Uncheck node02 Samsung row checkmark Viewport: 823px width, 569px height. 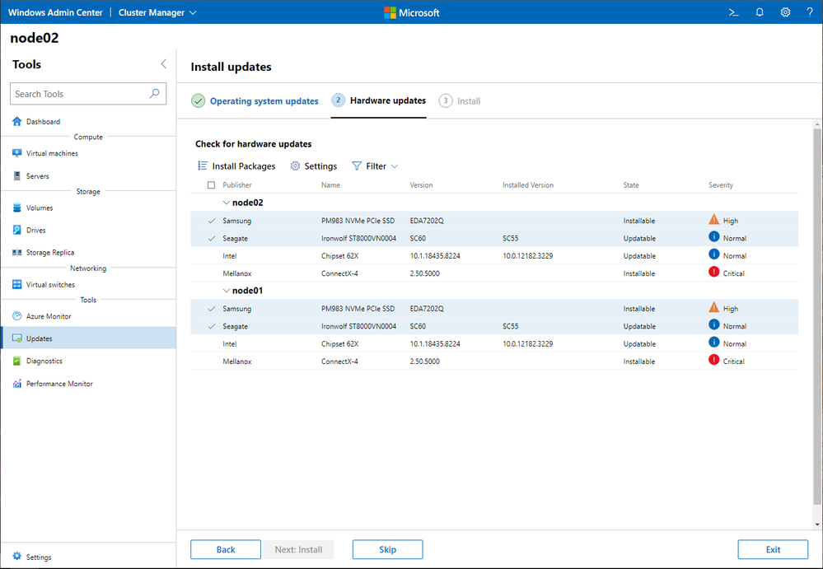[212, 221]
